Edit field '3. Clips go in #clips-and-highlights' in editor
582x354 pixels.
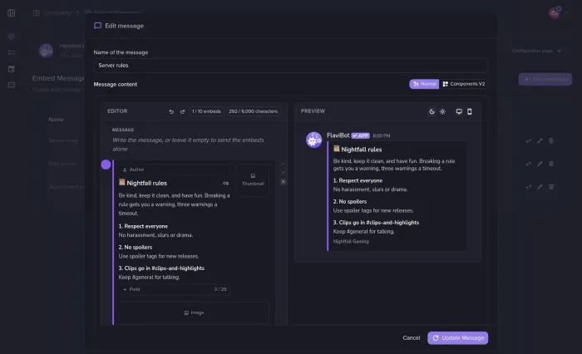pos(161,268)
